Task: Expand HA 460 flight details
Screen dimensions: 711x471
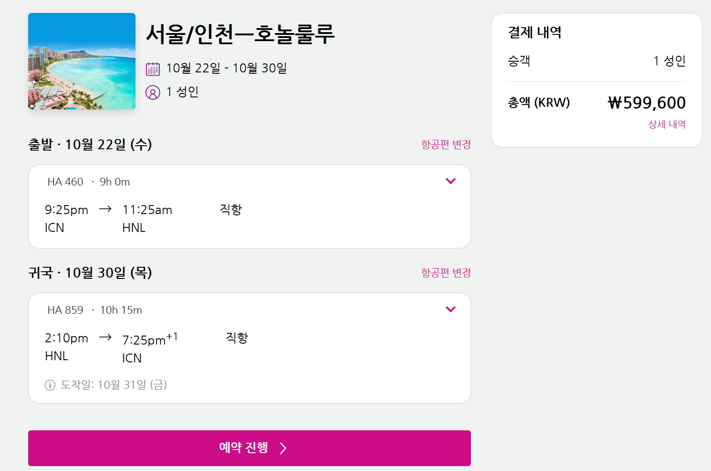Action: pyautogui.click(x=450, y=181)
